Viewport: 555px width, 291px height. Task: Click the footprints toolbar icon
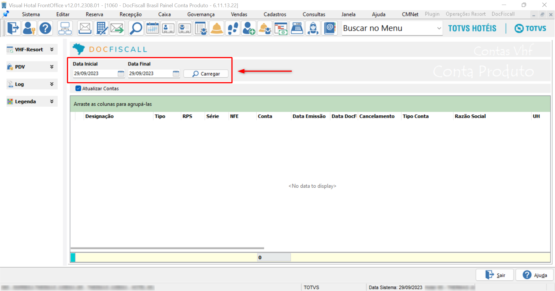[x=233, y=28]
